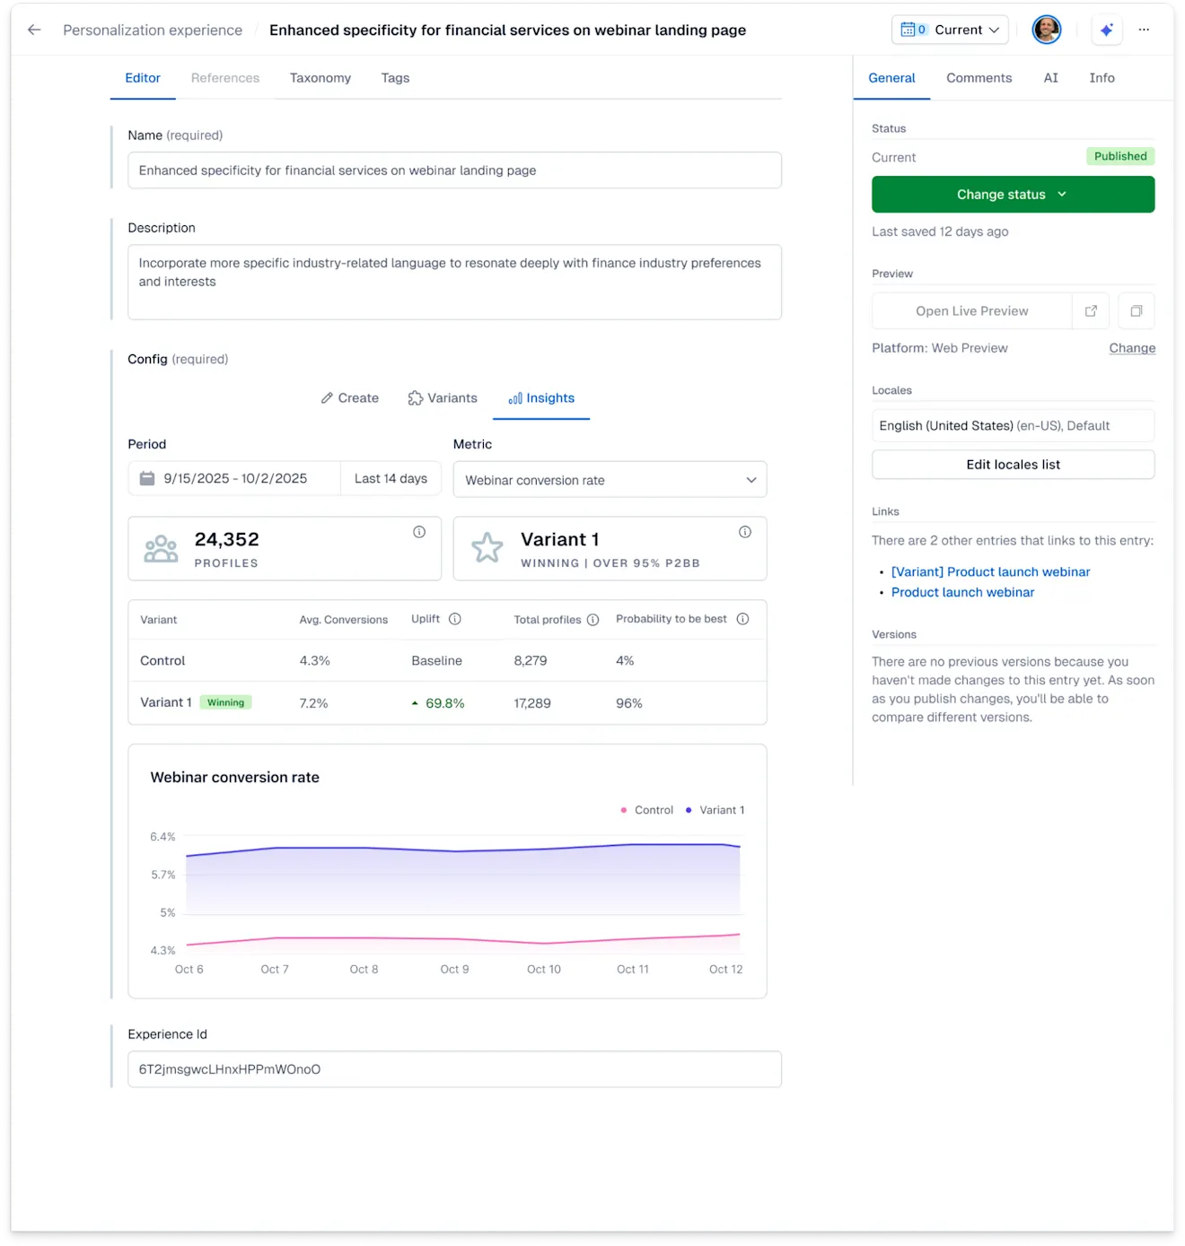Click the Change platform link
This screenshot has width=1185, height=1246.
[x=1132, y=348]
